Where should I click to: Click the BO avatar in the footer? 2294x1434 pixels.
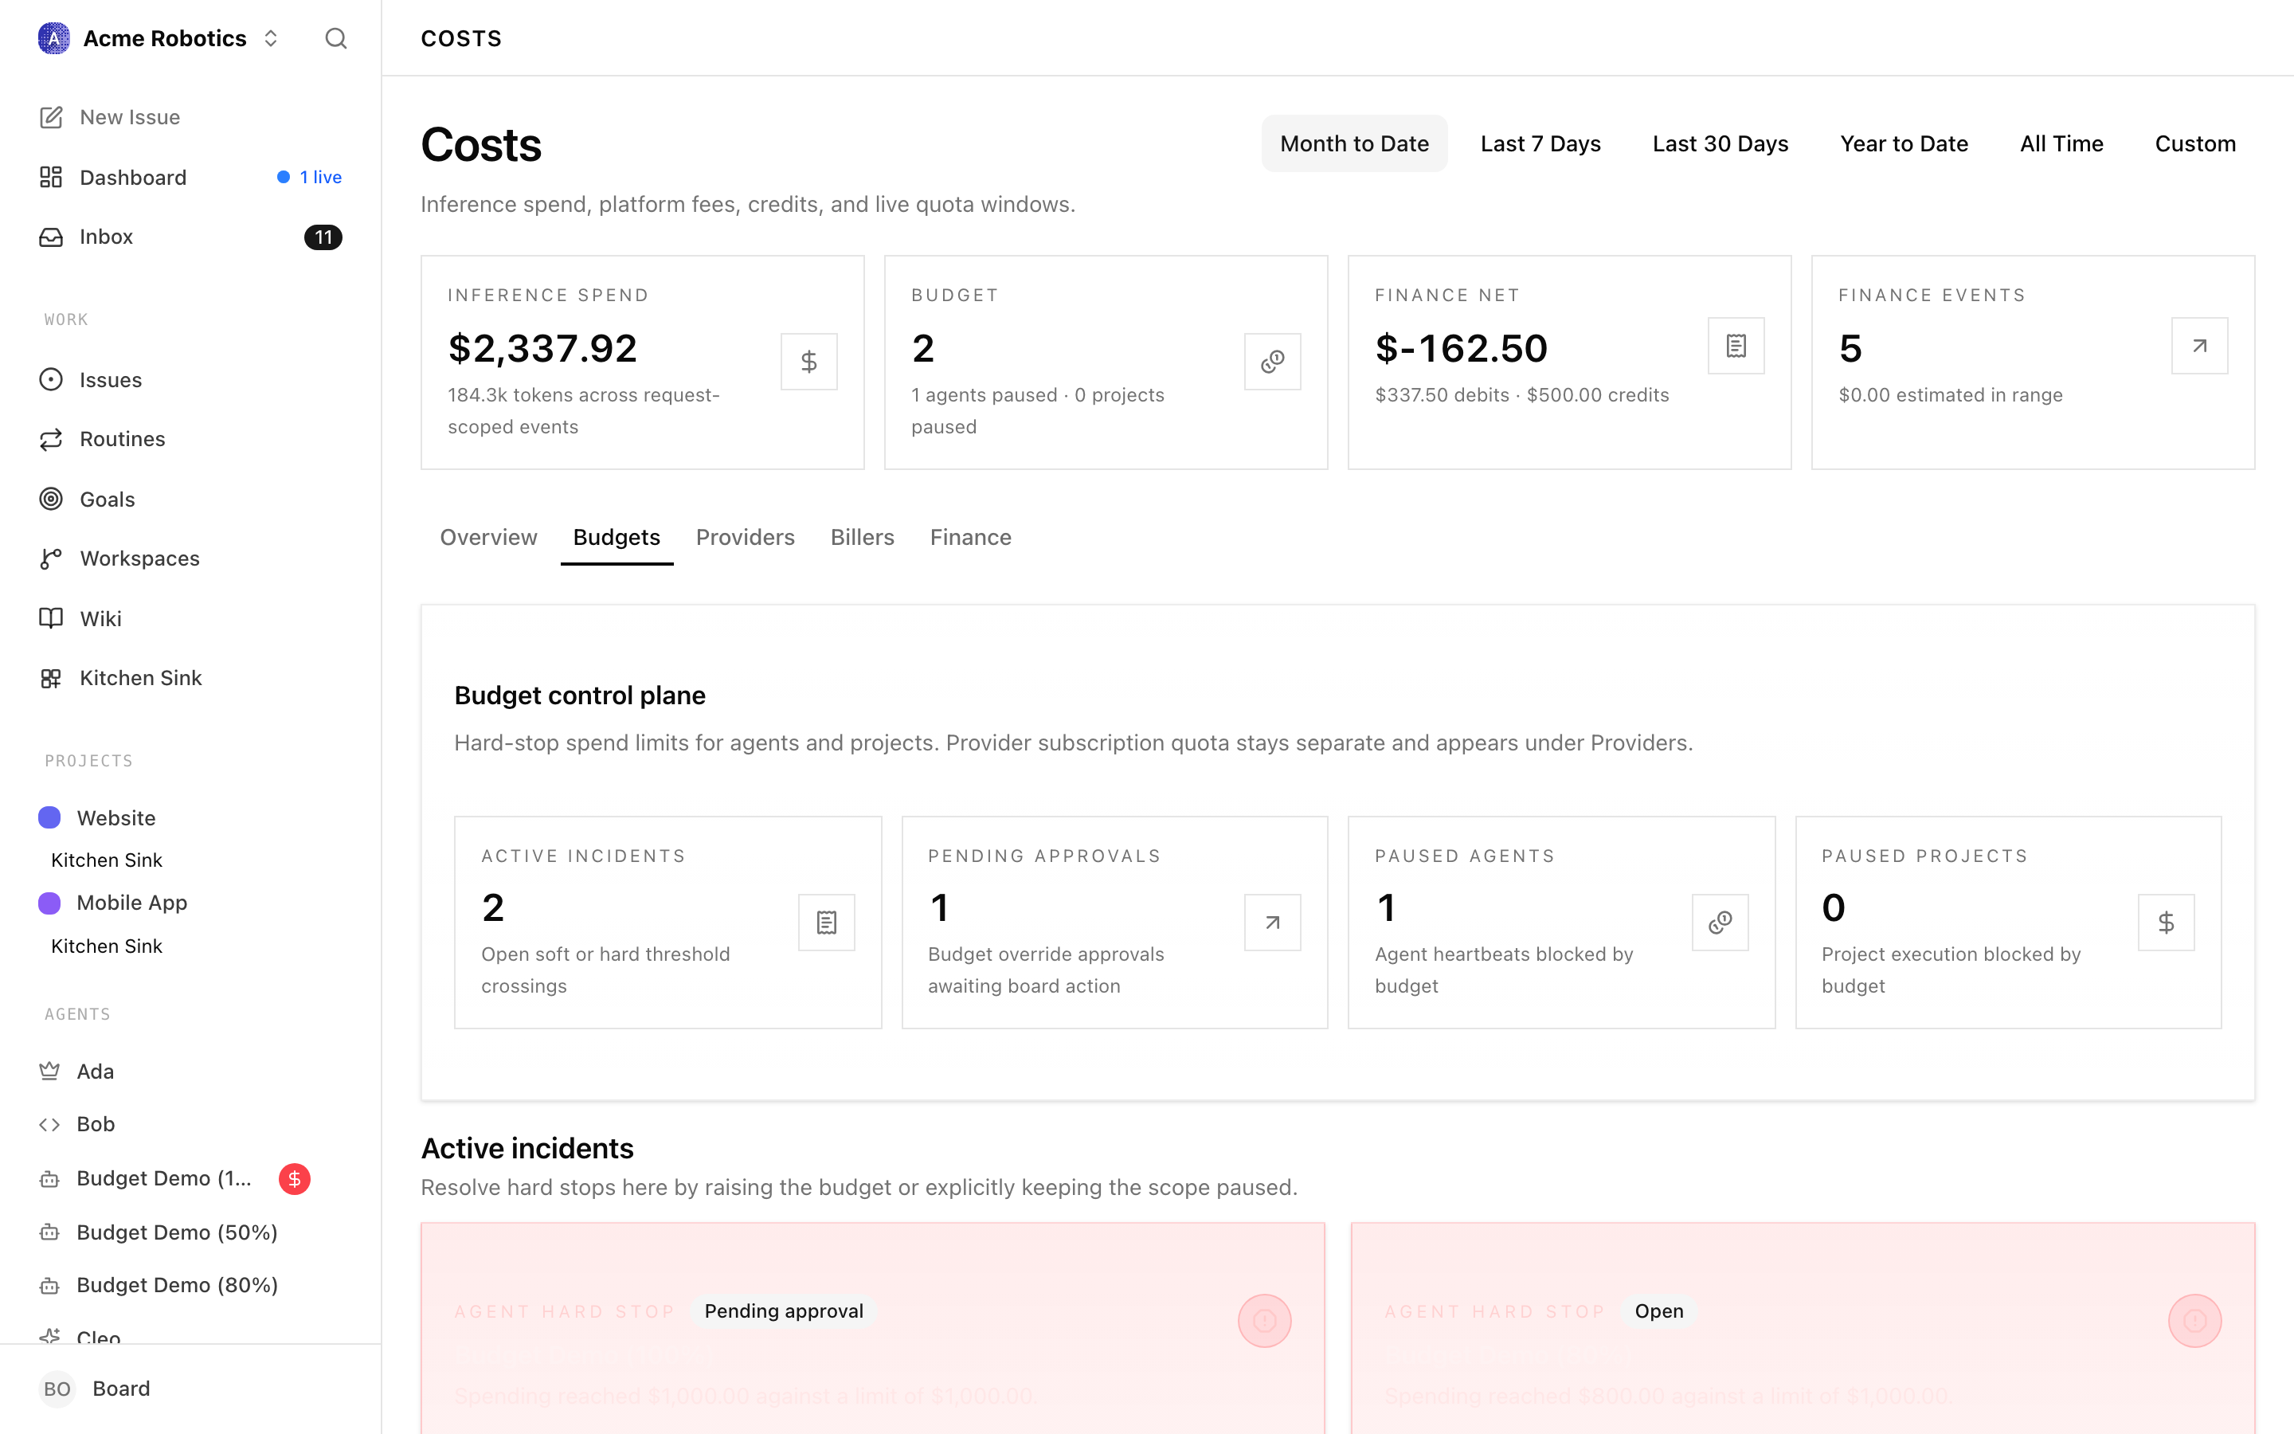pyautogui.click(x=57, y=1389)
